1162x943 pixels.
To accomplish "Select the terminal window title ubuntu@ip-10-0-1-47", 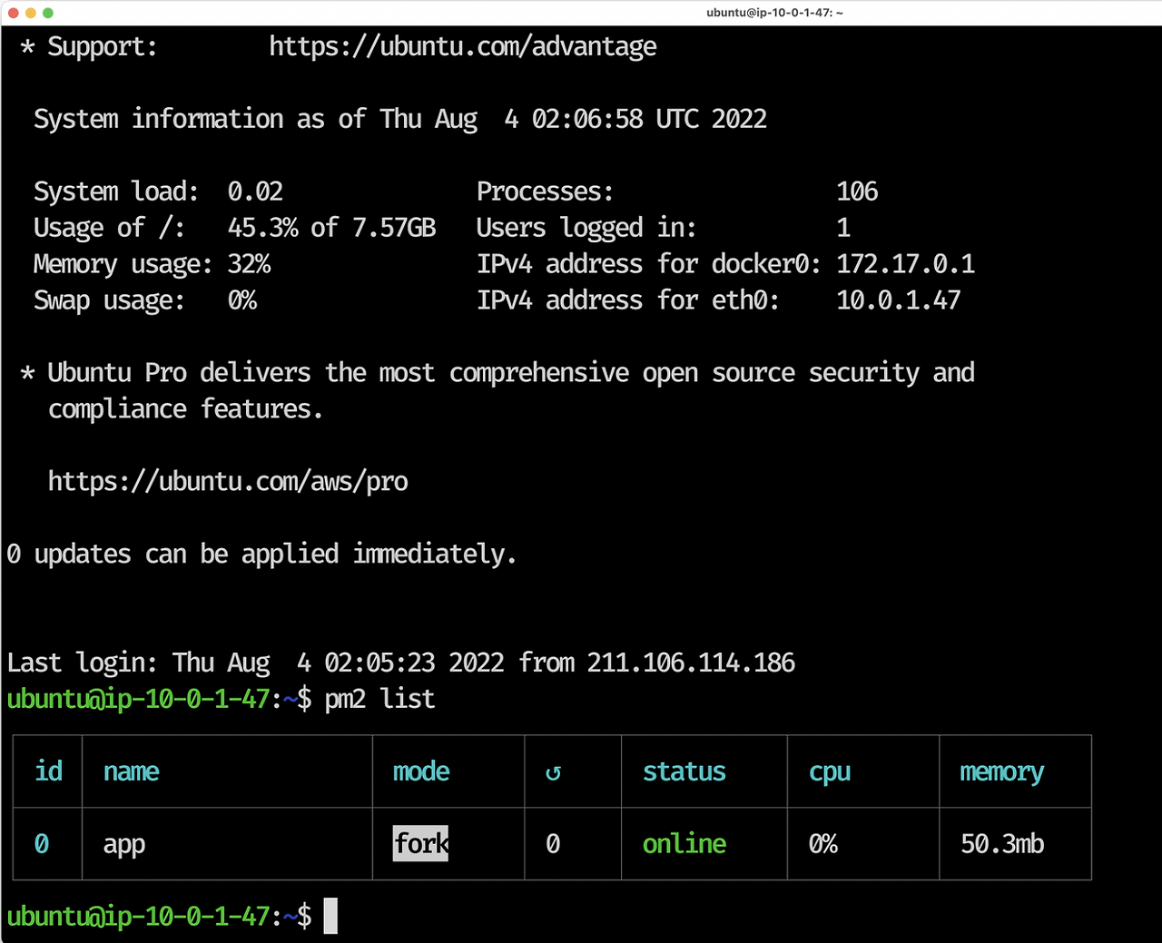I will 774,13.
